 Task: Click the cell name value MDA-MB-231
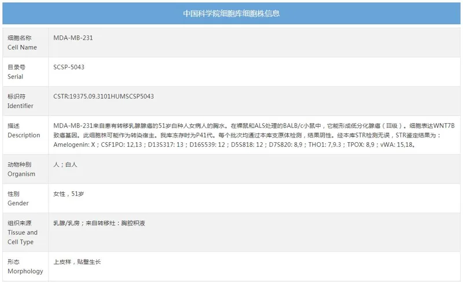[73, 38]
